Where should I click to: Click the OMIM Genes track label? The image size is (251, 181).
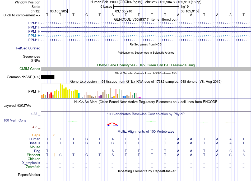click(x=30, y=69)
